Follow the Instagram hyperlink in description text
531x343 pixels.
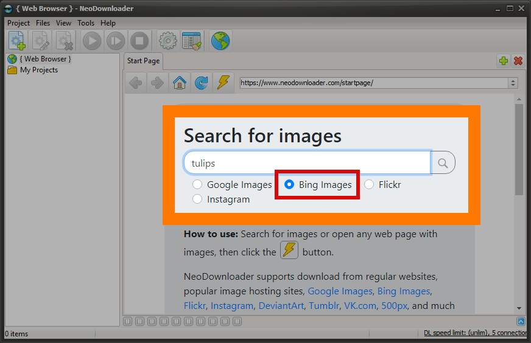[232, 305]
